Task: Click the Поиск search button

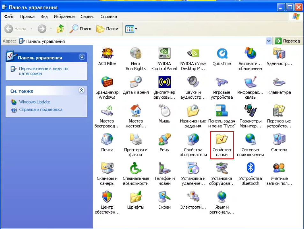Action: tap(80, 29)
